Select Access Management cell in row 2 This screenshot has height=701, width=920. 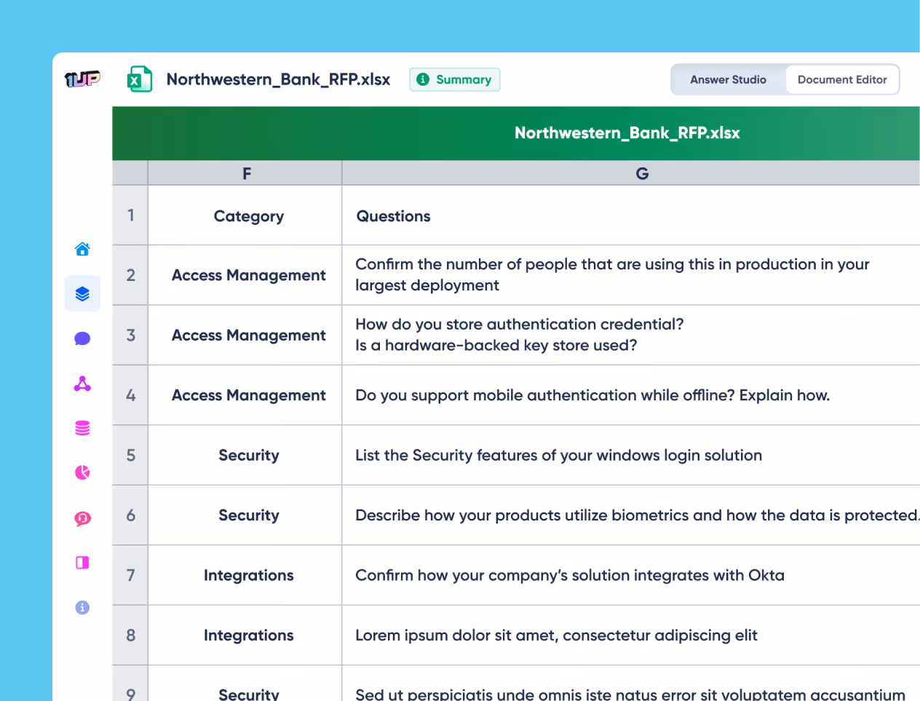(245, 275)
